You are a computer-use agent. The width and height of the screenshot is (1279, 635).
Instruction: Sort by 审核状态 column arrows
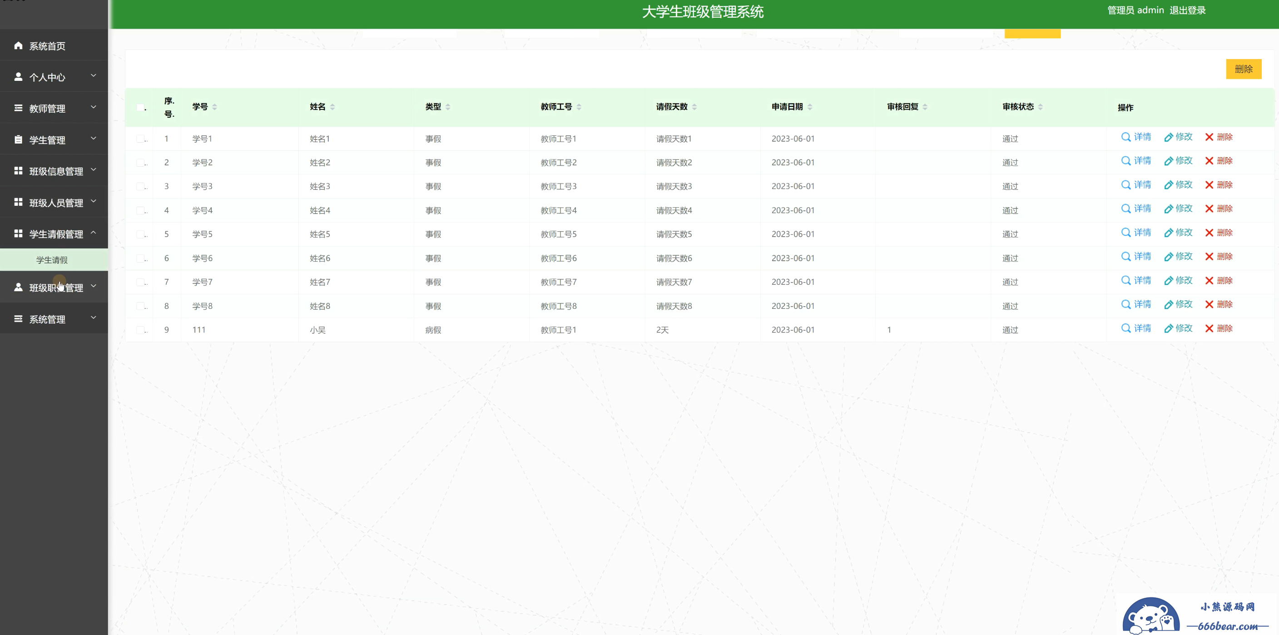point(1040,107)
